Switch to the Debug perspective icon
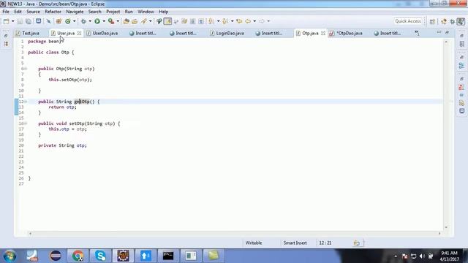The height and width of the screenshot is (263, 468). (453, 21)
